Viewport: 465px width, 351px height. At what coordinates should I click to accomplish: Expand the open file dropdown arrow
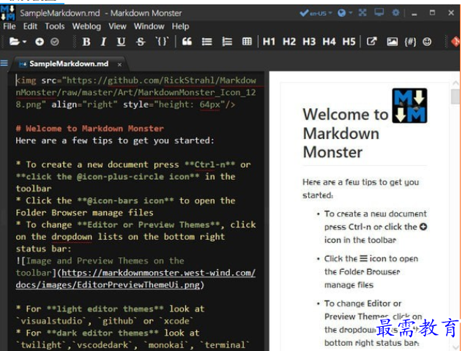coord(24,42)
